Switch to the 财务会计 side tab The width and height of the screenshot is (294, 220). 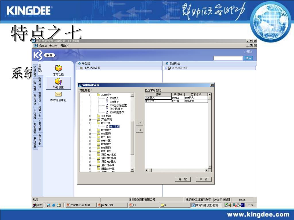[40, 82]
